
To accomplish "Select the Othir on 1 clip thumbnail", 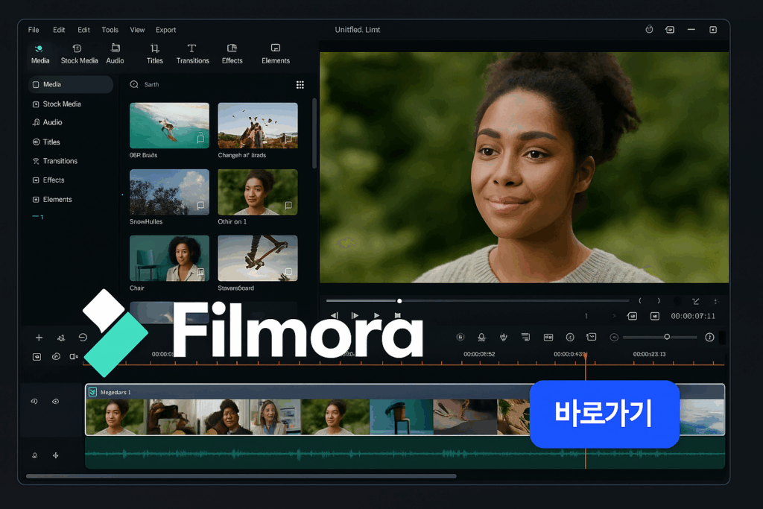I will point(258,192).
